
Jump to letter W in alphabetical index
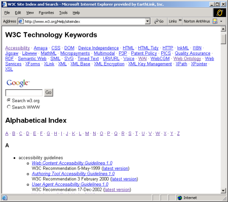(x=158, y=134)
